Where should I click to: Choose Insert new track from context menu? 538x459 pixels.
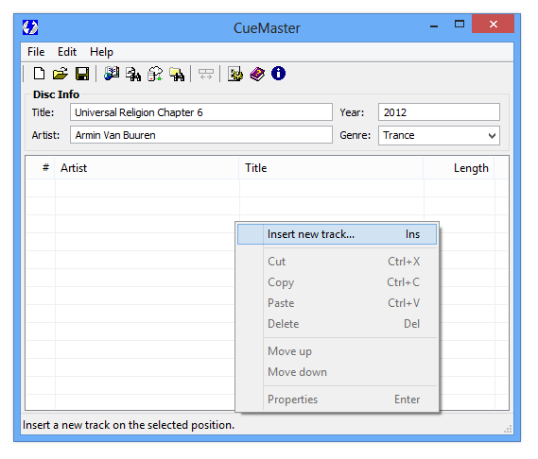[x=337, y=234]
